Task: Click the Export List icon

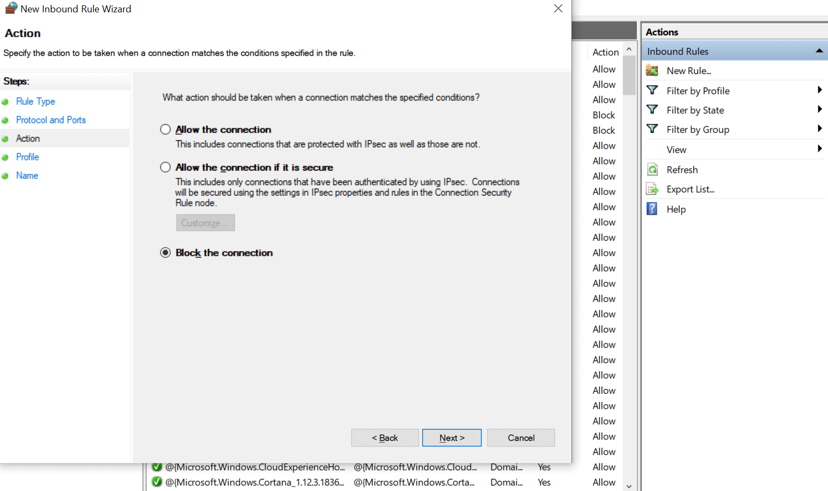Action: click(653, 189)
